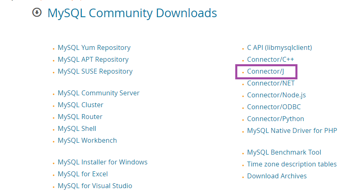Viewport: 349px width, 191px height.
Task: Open the Connector/C++ link
Action: tap(270, 60)
